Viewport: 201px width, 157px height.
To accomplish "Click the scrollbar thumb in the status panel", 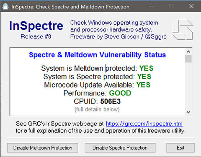I will (188, 59).
